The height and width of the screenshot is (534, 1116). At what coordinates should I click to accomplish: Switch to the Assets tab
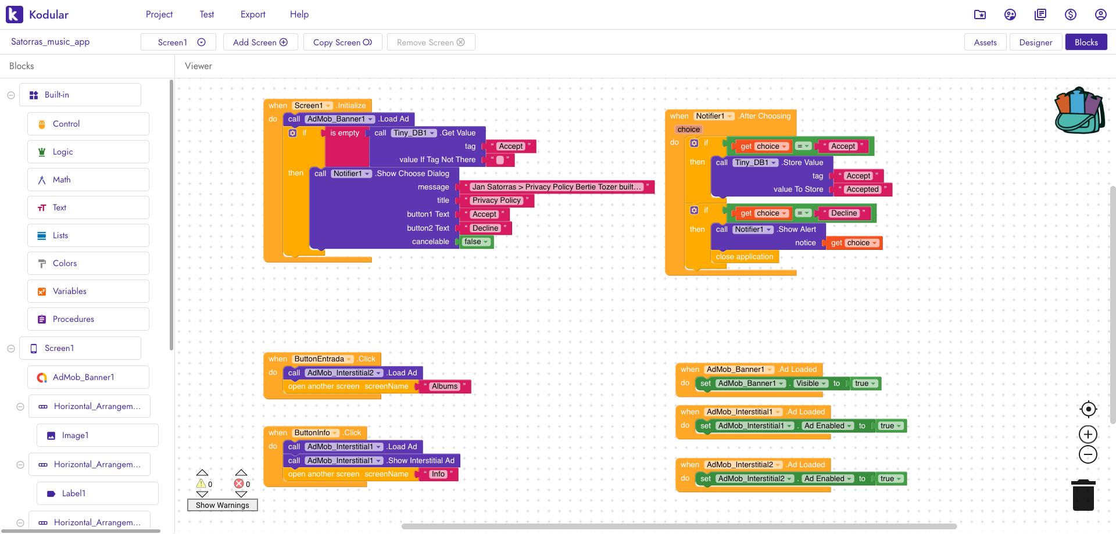pyautogui.click(x=985, y=42)
